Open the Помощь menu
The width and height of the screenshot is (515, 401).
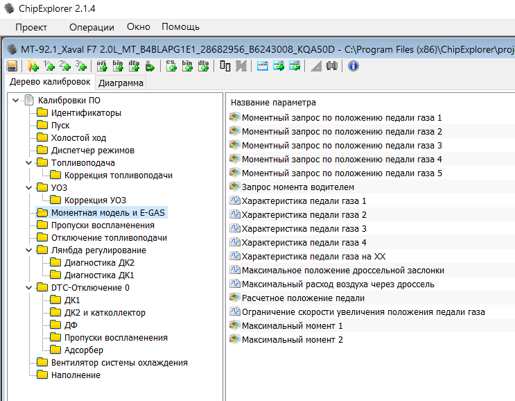(x=180, y=27)
